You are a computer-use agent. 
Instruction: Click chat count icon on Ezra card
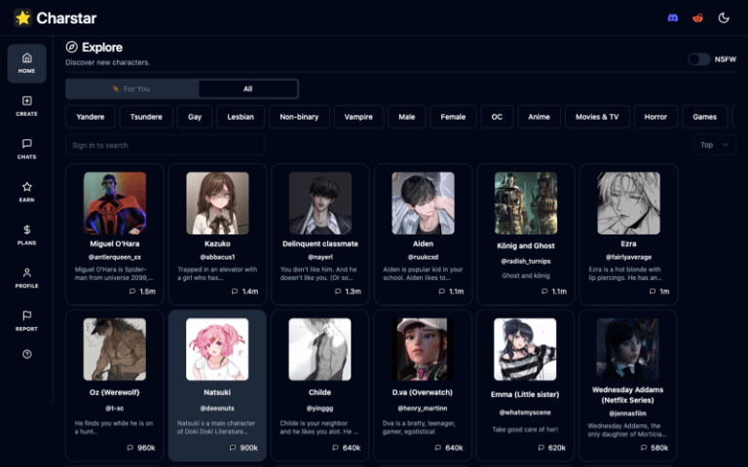653,291
